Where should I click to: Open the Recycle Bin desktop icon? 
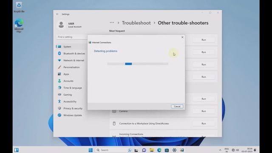click(x=19, y=7)
